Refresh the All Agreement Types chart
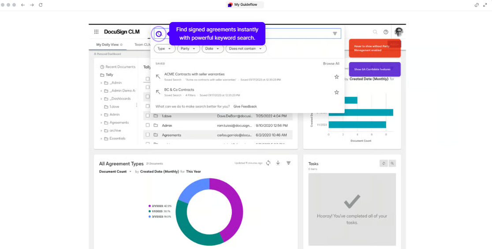The height and width of the screenshot is (249, 492). click(268, 163)
